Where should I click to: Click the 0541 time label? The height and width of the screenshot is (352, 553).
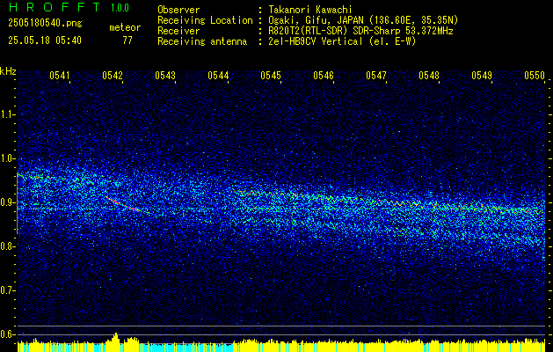click(x=60, y=75)
